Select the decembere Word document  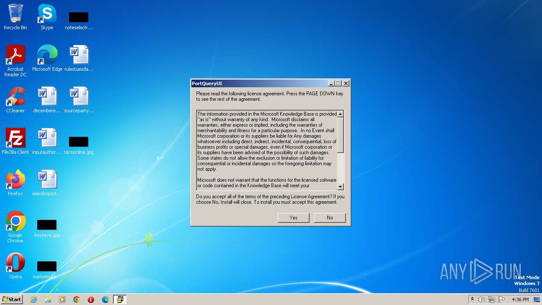(x=47, y=100)
